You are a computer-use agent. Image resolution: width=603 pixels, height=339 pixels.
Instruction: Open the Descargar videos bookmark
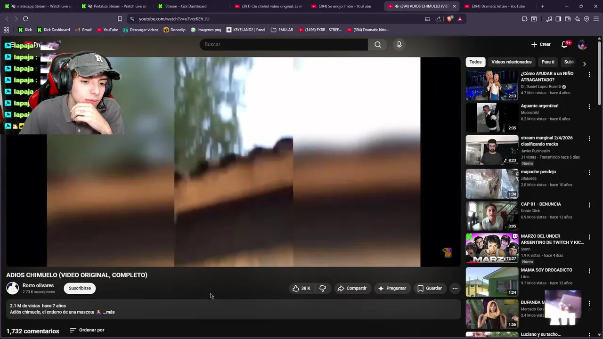point(141,30)
